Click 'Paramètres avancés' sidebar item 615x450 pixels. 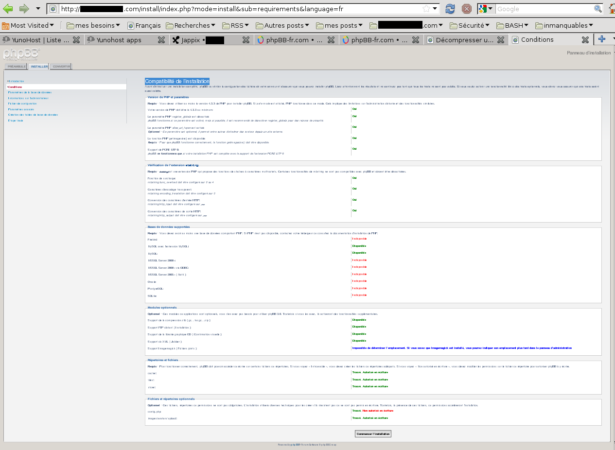point(21,109)
